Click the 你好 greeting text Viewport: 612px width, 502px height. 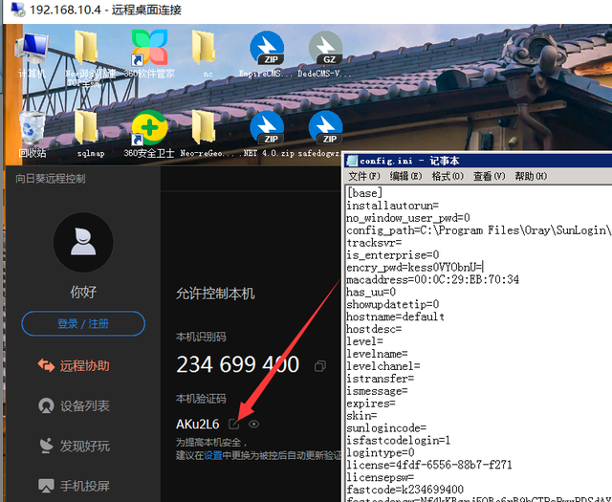pos(83,292)
